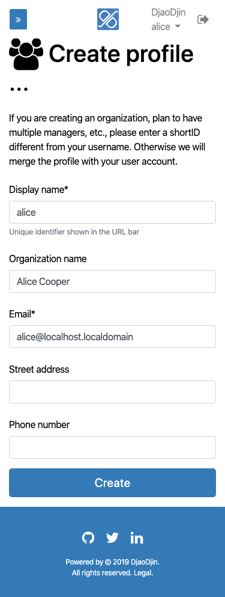Open the GitHub icon in footer
Screen dimensions: 225x597
pyautogui.click(x=88, y=537)
